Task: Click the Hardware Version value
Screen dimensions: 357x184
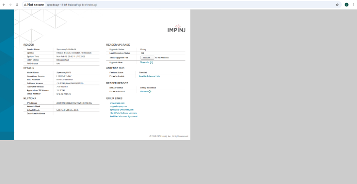Action: click(62, 86)
